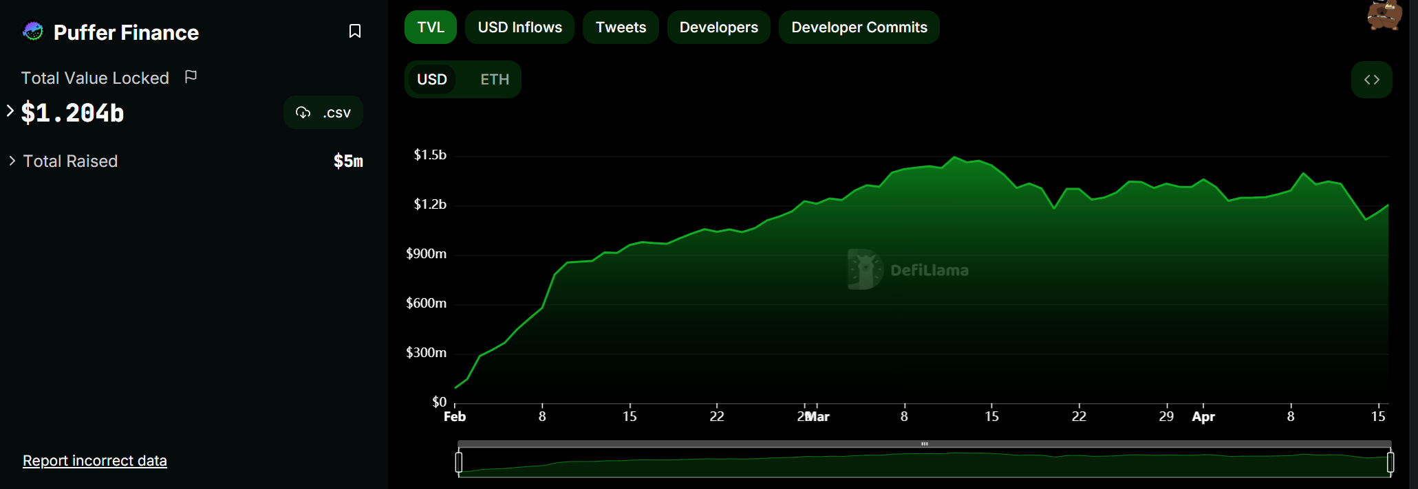Grab the range selector top bar

coord(925,444)
